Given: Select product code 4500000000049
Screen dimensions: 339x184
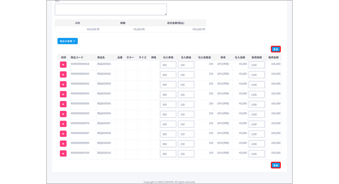Looking at the screenshot, I should (x=80, y=94).
